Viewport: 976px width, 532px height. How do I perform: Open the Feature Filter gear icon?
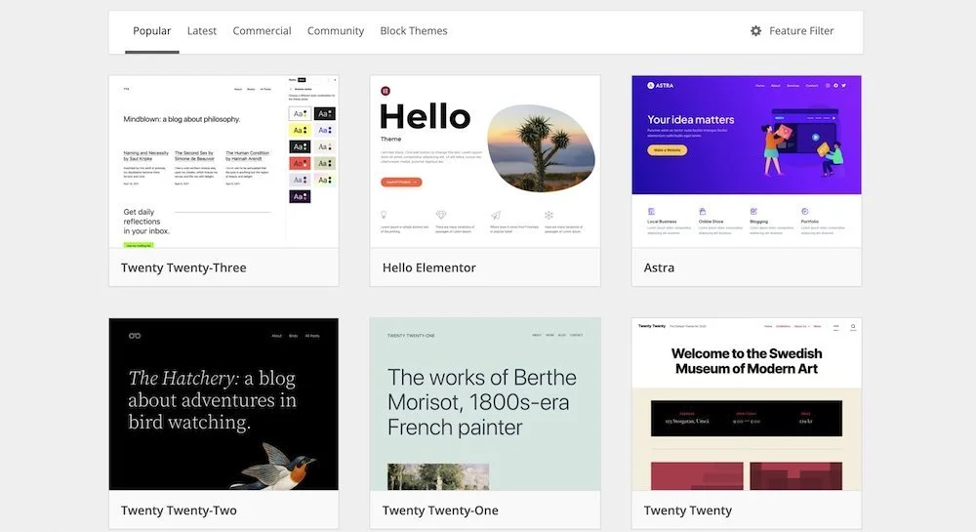coord(755,30)
